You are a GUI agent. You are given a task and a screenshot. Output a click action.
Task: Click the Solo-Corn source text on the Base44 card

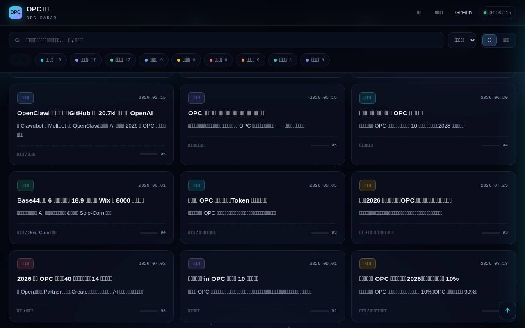click(x=37, y=232)
